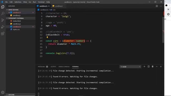The height and width of the screenshot is (96, 171).
Task: Open the Explorer view in activity bar
Action: tap(3, 7)
